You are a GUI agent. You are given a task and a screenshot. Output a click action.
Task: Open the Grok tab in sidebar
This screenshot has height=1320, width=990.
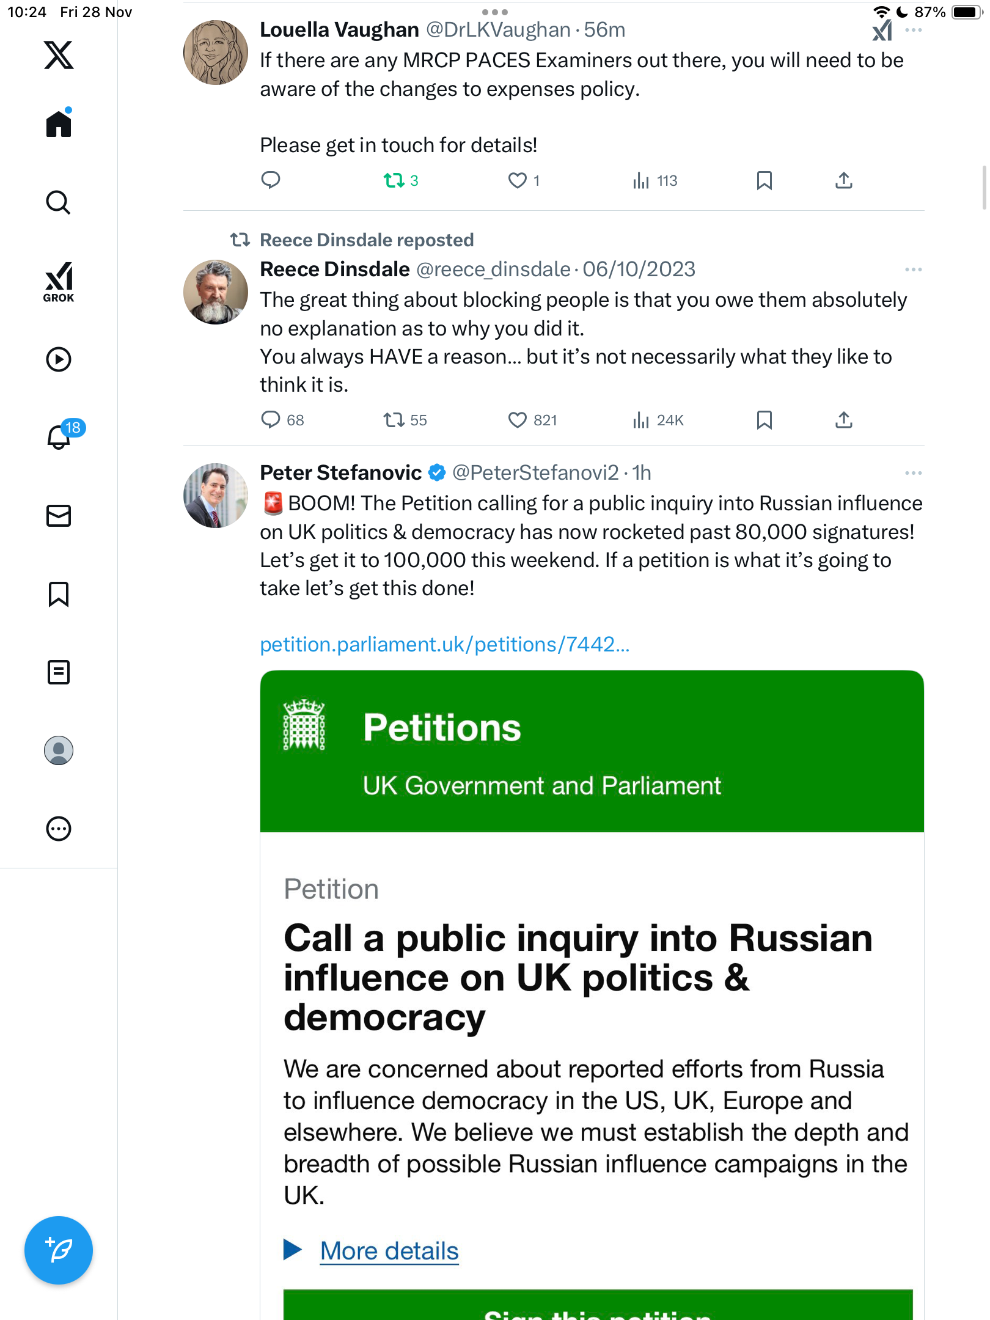pyautogui.click(x=59, y=282)
